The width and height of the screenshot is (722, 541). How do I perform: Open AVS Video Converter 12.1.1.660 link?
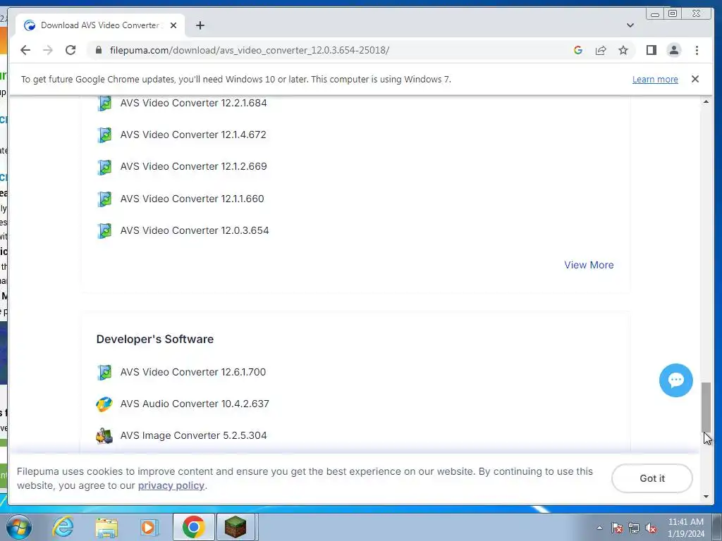pos(192,198)
